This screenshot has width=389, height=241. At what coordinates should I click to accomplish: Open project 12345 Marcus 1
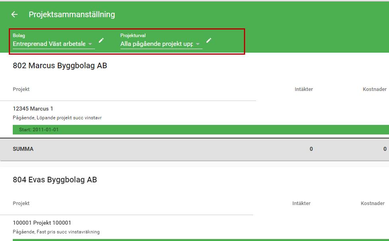tap(33, 109)
